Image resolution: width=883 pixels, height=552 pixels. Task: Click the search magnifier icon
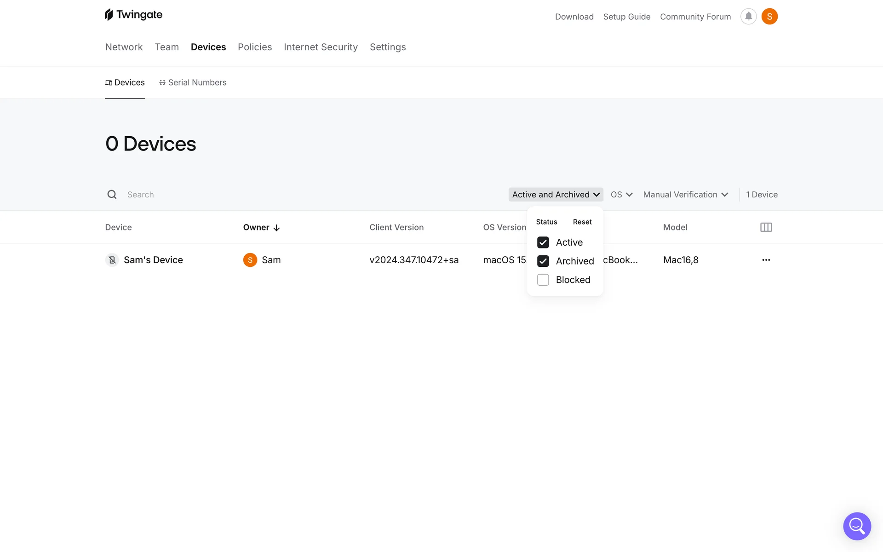(x=112, y=195)
